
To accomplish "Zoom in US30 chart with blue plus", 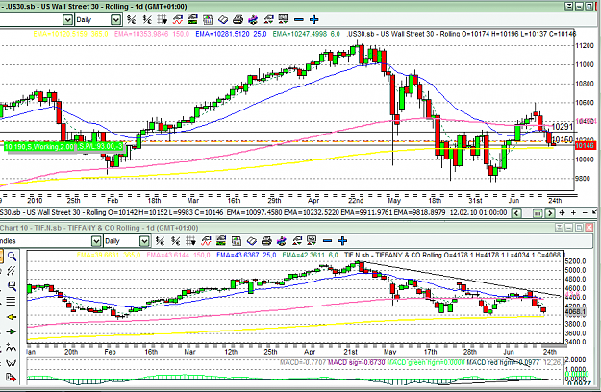I will [x=313, y=19].
